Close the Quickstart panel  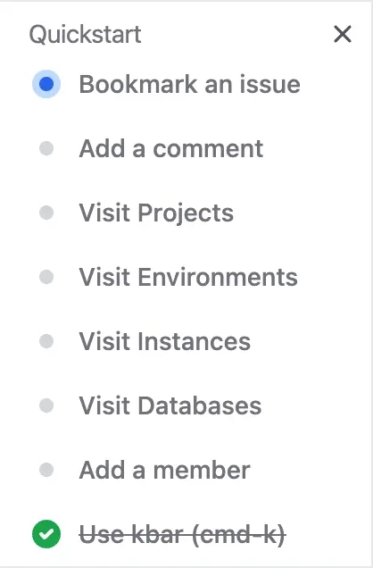point(343,34)
